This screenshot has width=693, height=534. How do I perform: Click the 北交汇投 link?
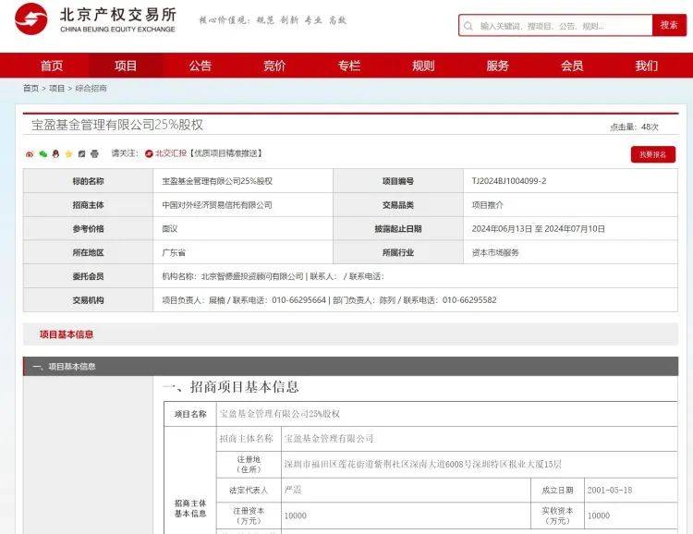tap(171, 153)
